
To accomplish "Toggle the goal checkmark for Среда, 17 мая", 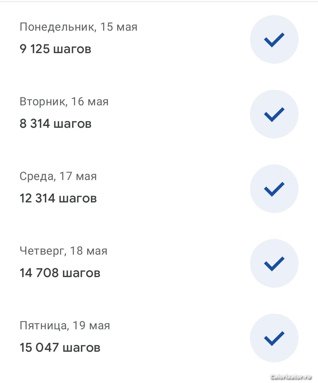I will pyautogui.click(x=274, y=189).
